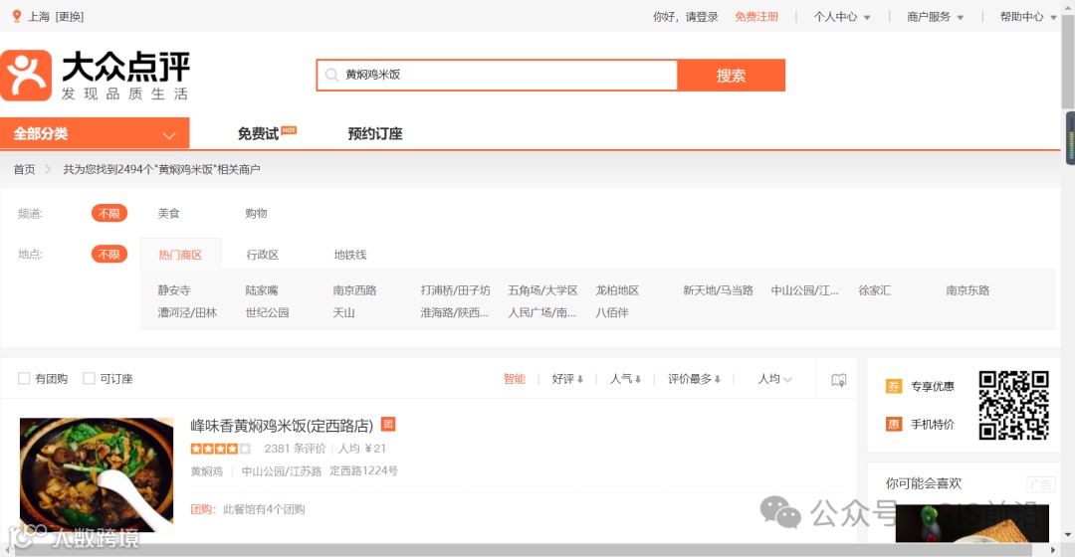1075x557 pixels.
Task: Click the 免费注册 link
Action: click(x=756, y=17)
